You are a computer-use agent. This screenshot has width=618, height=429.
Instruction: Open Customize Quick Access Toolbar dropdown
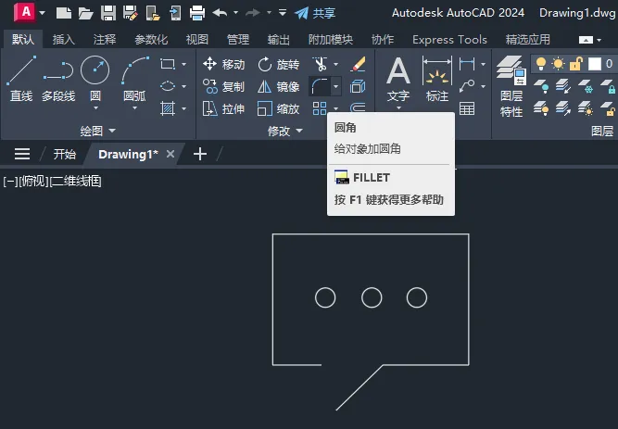(x=283, y=13)
